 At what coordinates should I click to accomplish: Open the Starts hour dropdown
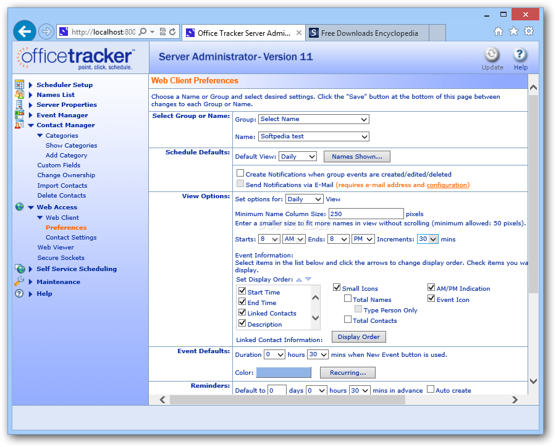[269, 239]
